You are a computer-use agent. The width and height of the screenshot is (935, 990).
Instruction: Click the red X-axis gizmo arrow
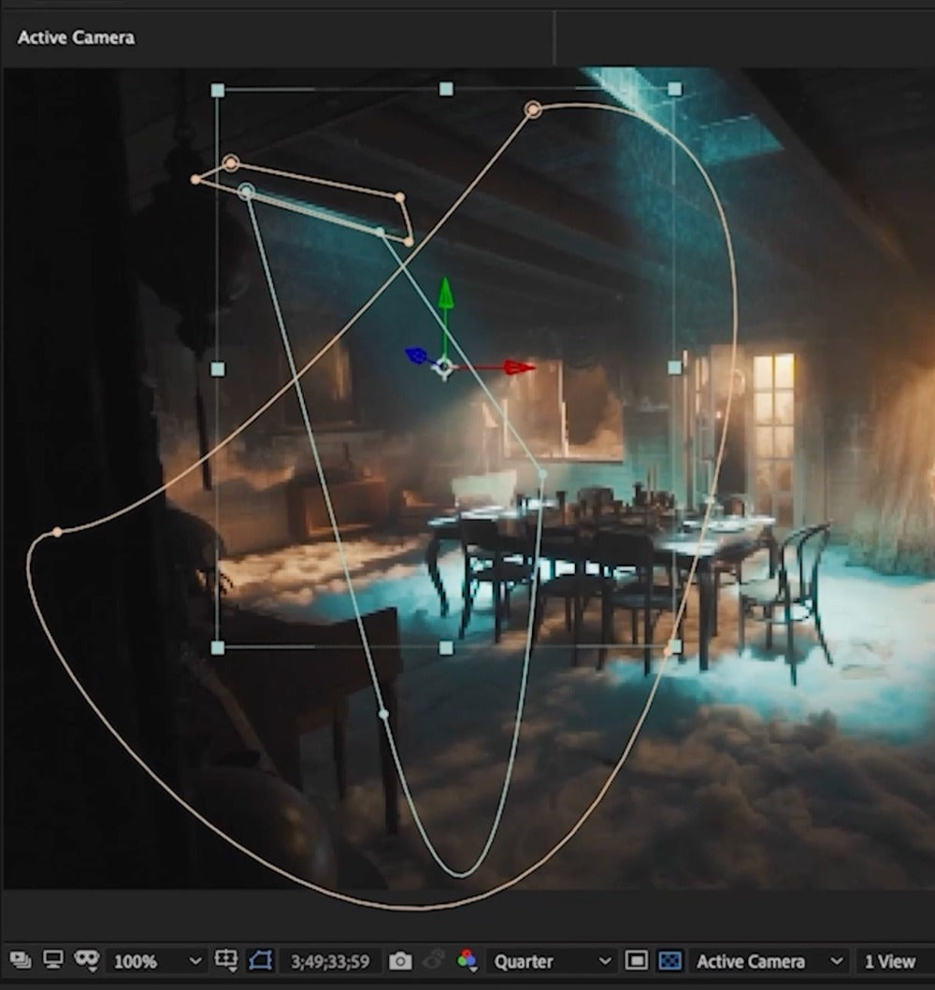tap(519, 367)
